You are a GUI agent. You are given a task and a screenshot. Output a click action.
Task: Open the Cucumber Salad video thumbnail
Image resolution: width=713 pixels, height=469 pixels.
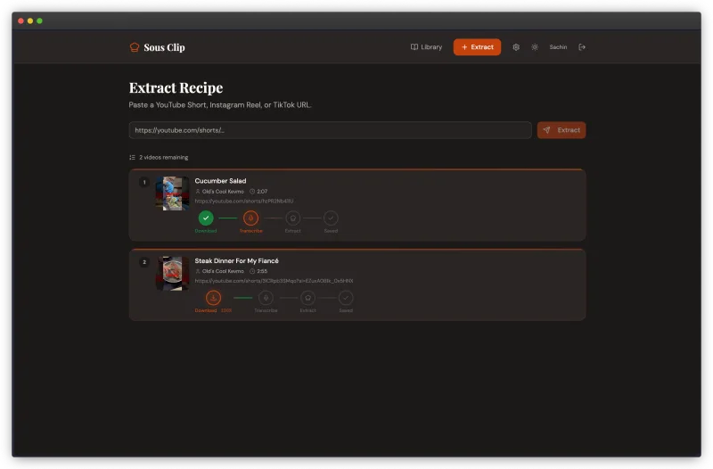pyautogui.click(x=172, y=193)
